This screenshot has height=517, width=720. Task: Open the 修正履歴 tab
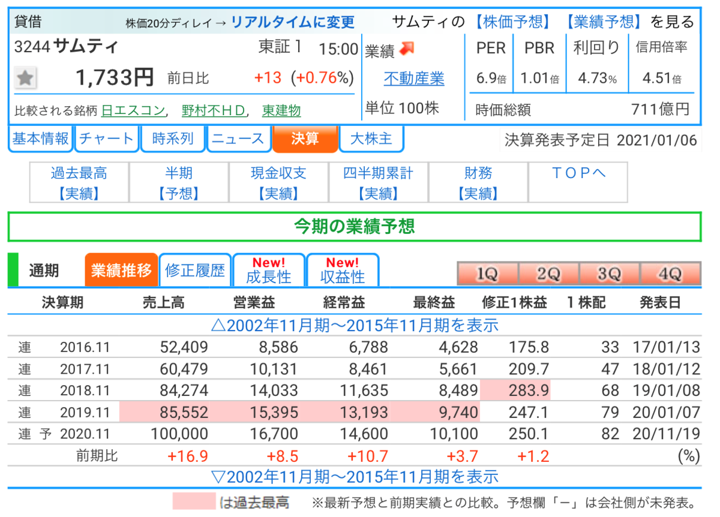click(195, 270)
